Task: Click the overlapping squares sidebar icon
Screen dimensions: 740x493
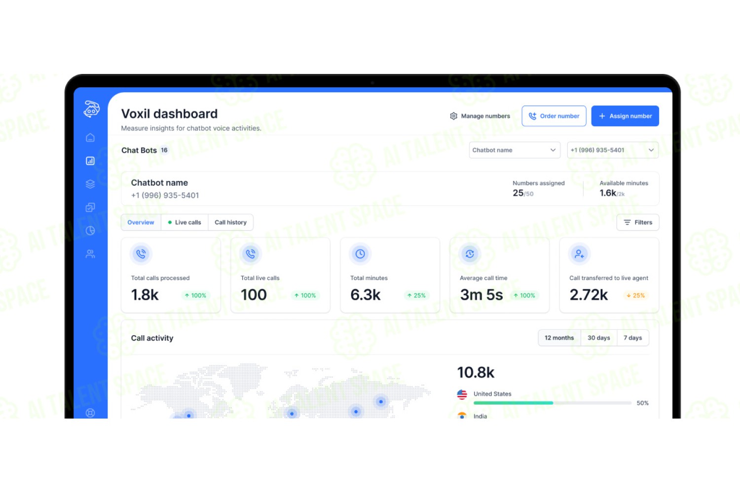Action: coord(90,207)
